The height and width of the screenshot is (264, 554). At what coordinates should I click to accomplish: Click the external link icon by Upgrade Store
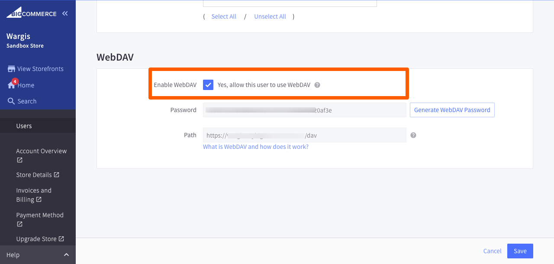60,238
